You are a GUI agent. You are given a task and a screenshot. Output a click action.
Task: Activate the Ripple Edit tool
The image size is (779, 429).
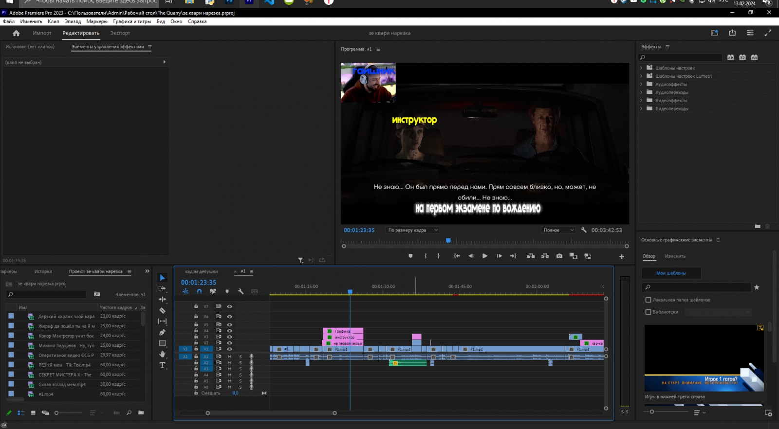click(x=163, y=300)
